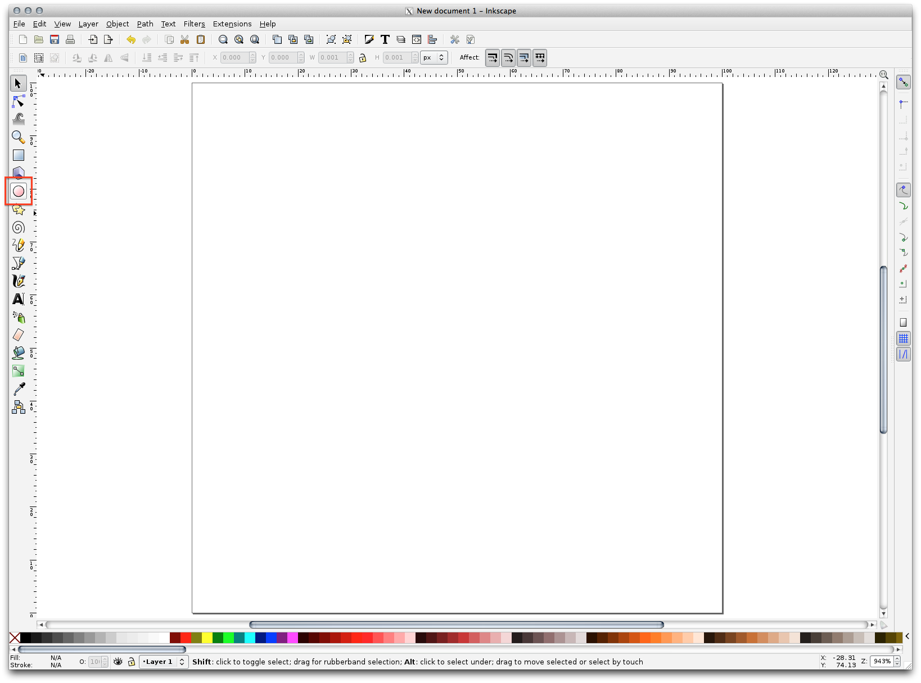Toggle snap to grid on the snap bar
The width and height of the screenshot is (921, 683).
click(x=903, y=338)
